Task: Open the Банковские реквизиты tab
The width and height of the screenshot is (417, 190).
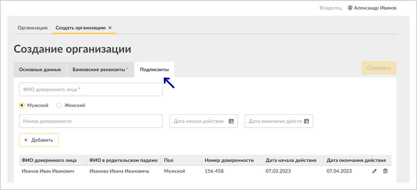Action: [100, 70]
